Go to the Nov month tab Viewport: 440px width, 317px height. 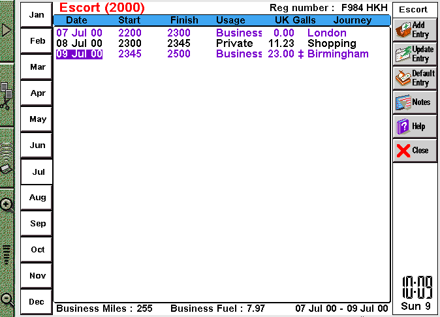pos(37,275)
